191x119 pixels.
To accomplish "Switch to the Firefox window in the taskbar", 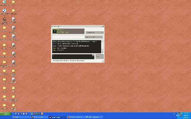I will click(x=76, y=117).
